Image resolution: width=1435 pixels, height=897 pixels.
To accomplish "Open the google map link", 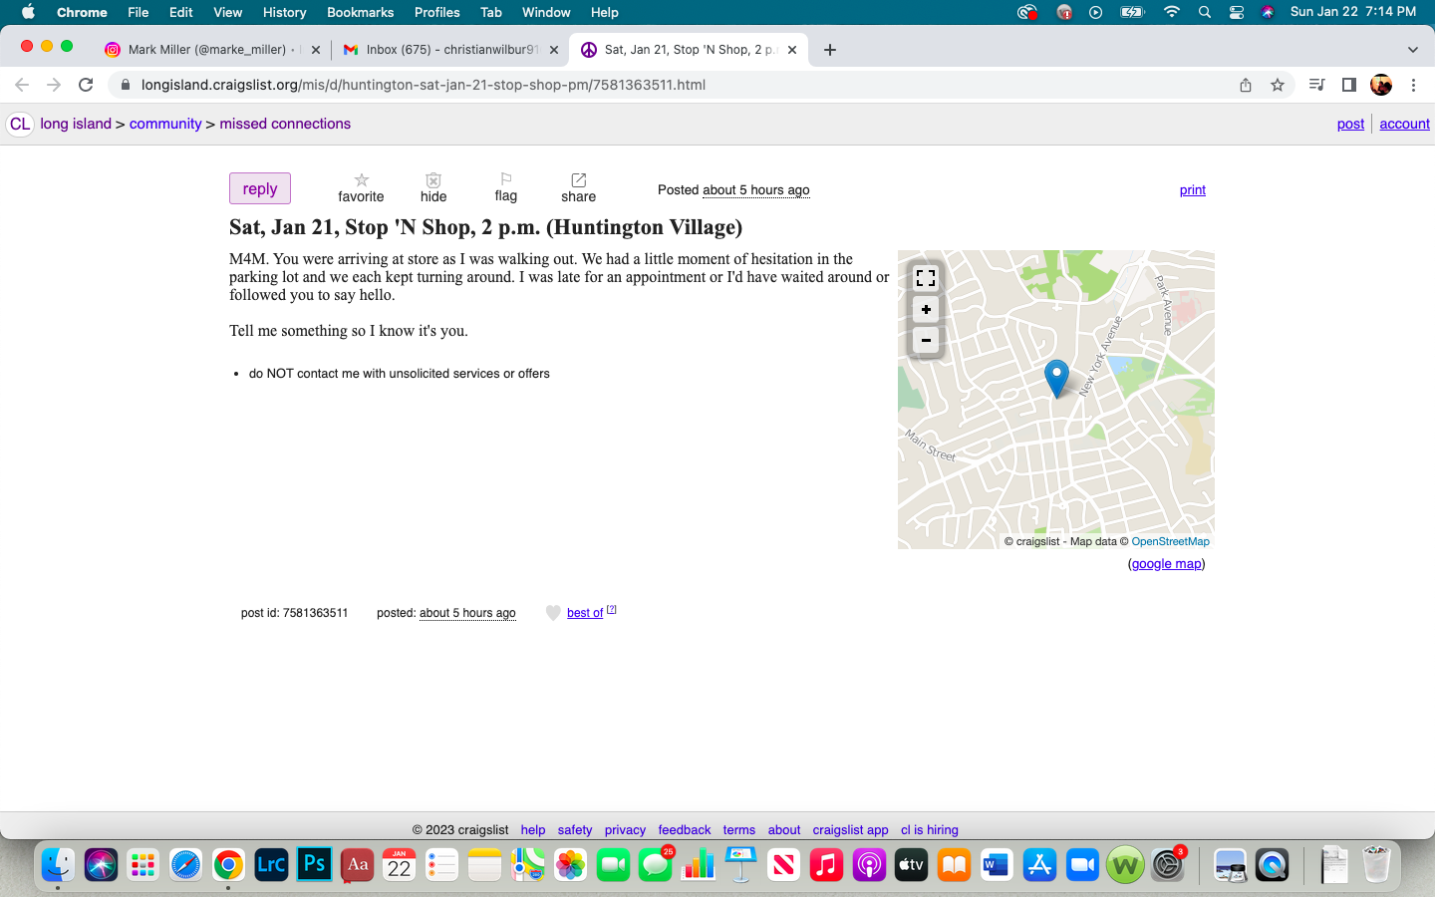I will pyautogui.click(x=1167, y=564).
